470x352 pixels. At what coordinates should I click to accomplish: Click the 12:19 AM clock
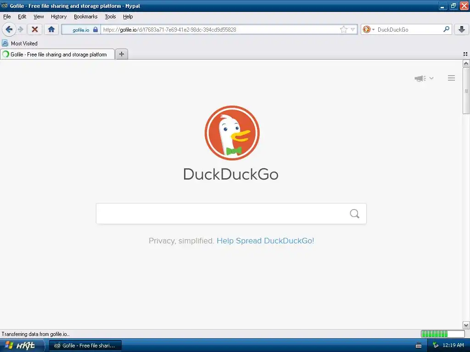pos(453,345)
